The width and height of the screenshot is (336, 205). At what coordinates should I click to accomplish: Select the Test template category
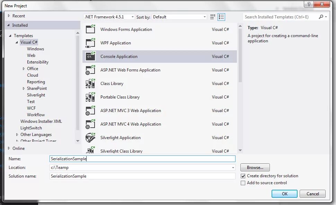(31, 102)
